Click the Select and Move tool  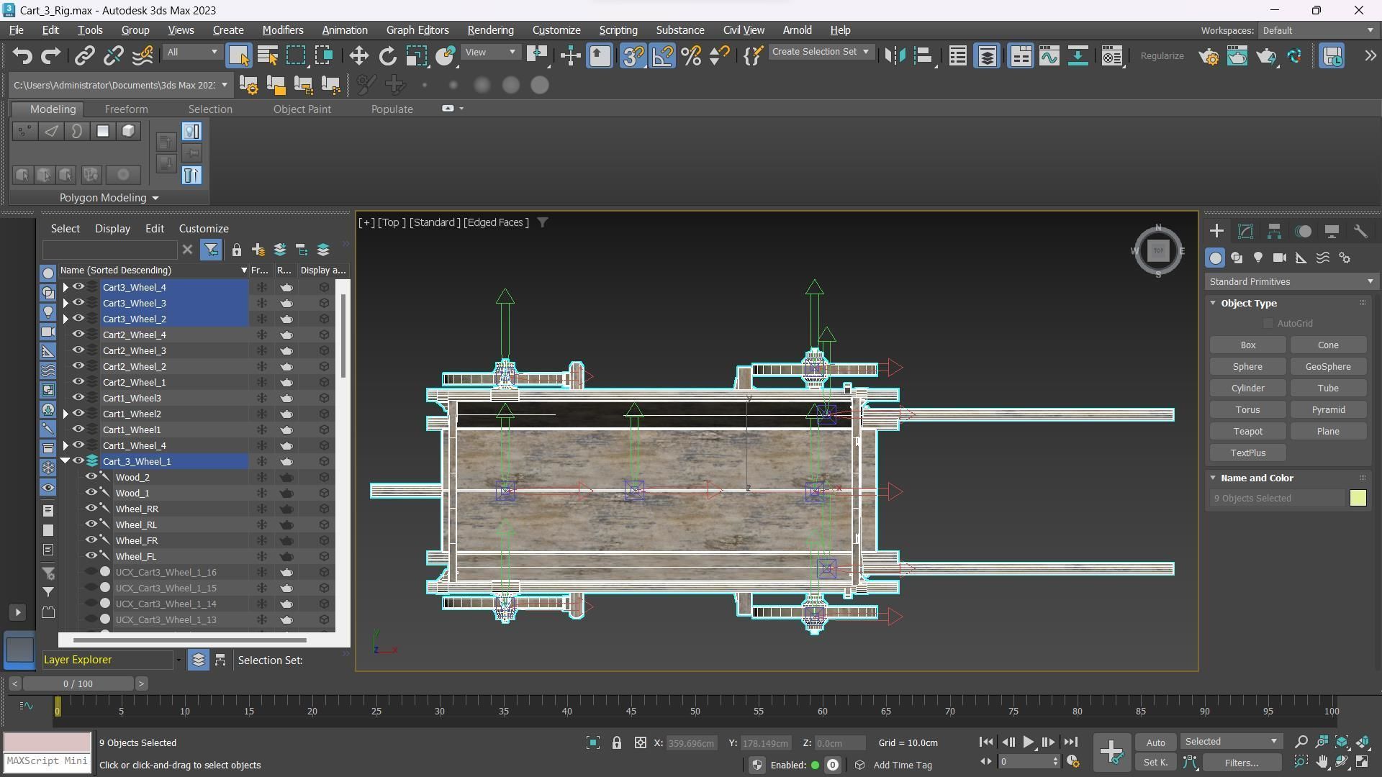pyautogui.click(x=358, y=56)
